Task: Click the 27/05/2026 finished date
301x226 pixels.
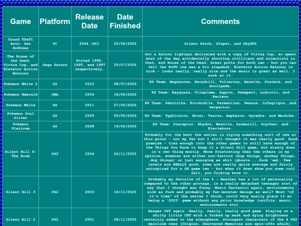Action: point(125,105)
